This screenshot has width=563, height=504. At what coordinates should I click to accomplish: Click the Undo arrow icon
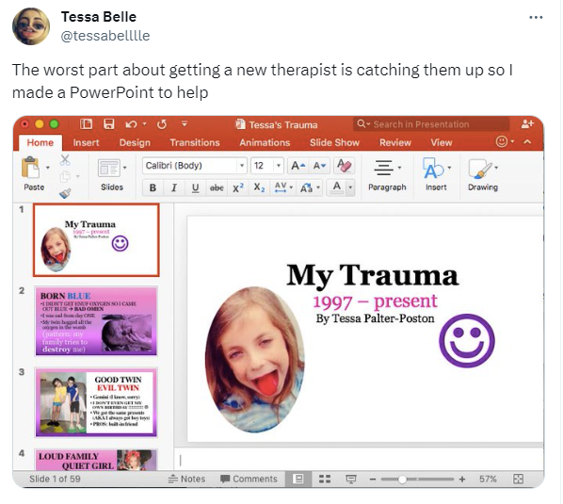tap(131, 124)
